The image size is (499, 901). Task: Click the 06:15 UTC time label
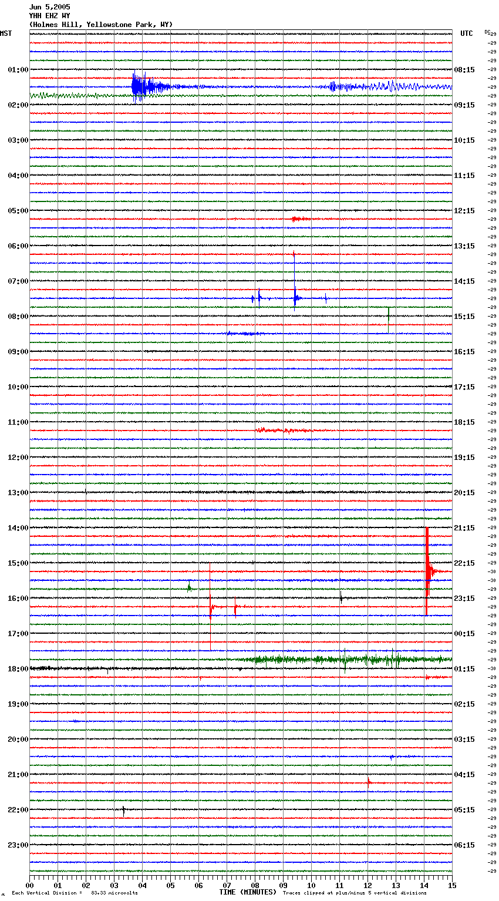coord(464,845)
